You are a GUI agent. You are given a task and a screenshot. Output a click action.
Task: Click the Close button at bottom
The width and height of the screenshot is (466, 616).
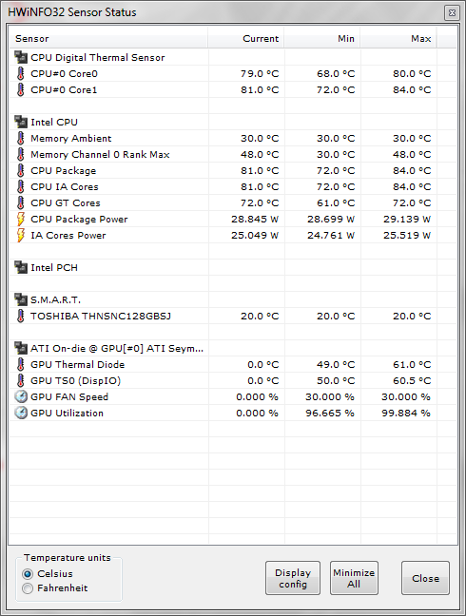click(425, 578)
